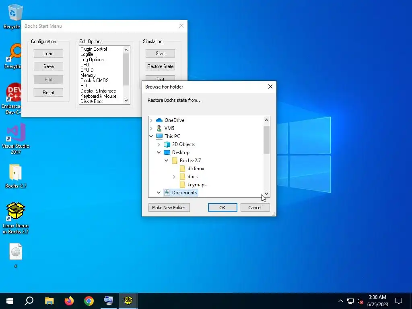Screen dimensions: 412x309
Task: Open File Explorer from the taskbar
Action: [x=49, y=301]
